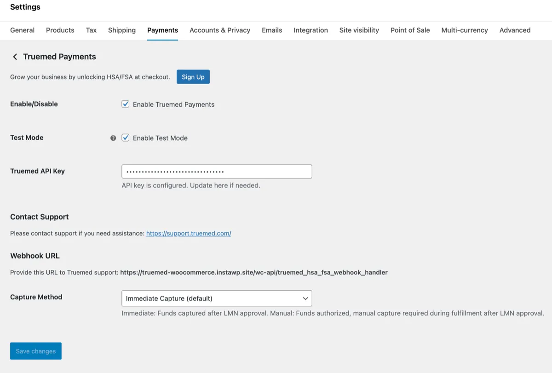
Task: Click the 'API key is configured' hint text
Action: point(191,185)
